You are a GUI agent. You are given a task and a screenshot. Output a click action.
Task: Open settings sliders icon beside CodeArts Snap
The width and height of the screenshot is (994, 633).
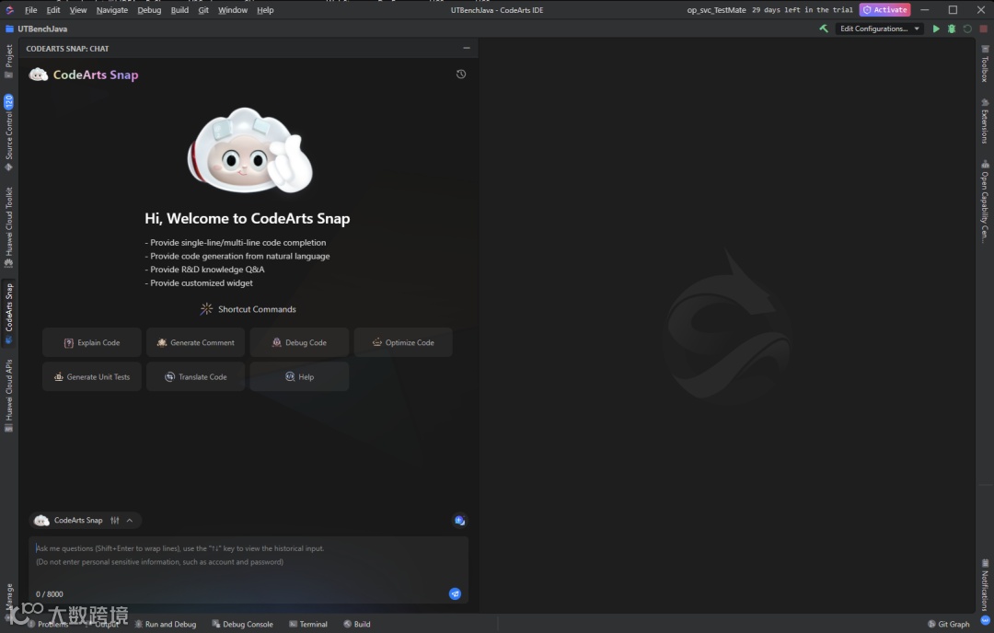115,520
